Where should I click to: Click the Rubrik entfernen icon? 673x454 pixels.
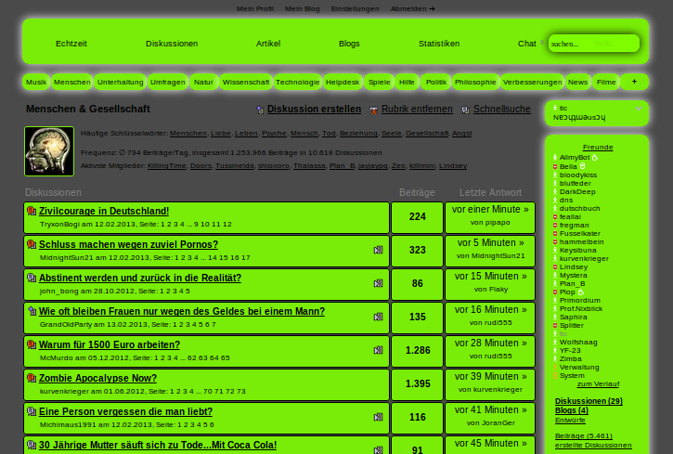coord(374,110)
